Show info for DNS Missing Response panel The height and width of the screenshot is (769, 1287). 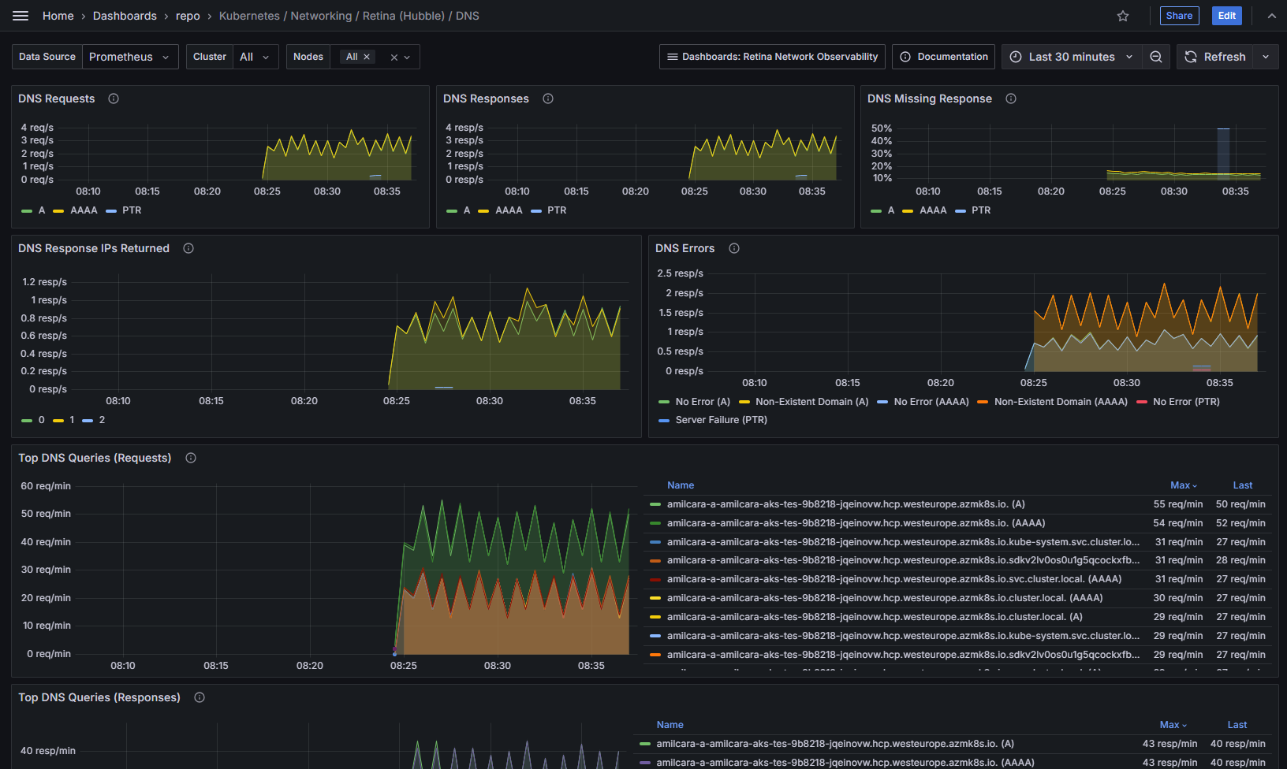[1011, 98]
